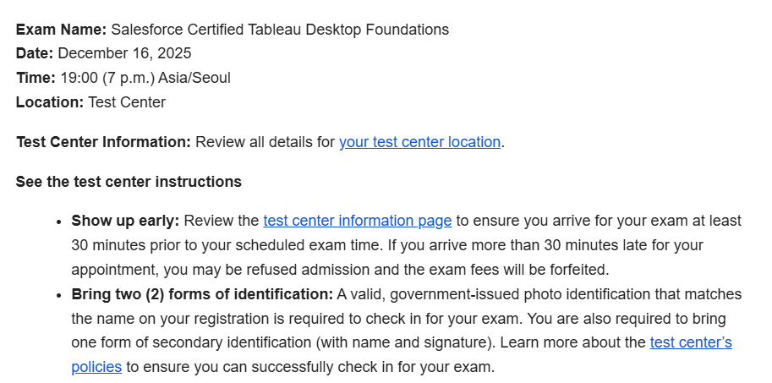The height and width of the screenshot is (383, 772).
Task: Click the 'Test Center' location value
Action: click(127, 103)
